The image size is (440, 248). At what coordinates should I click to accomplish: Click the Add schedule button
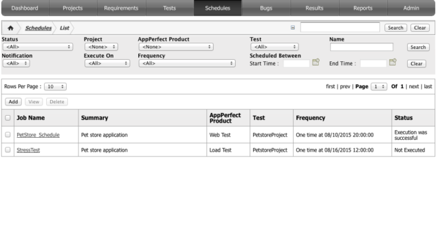click(x=13, y=102)
